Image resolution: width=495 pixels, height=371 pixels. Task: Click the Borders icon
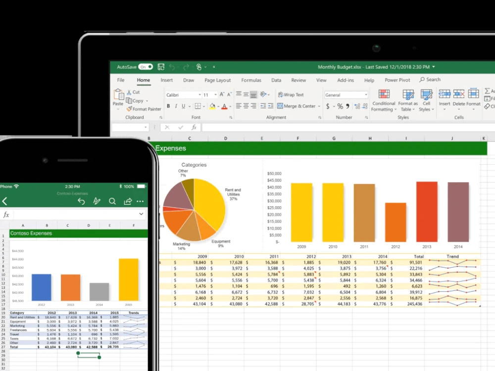(198, 106)
